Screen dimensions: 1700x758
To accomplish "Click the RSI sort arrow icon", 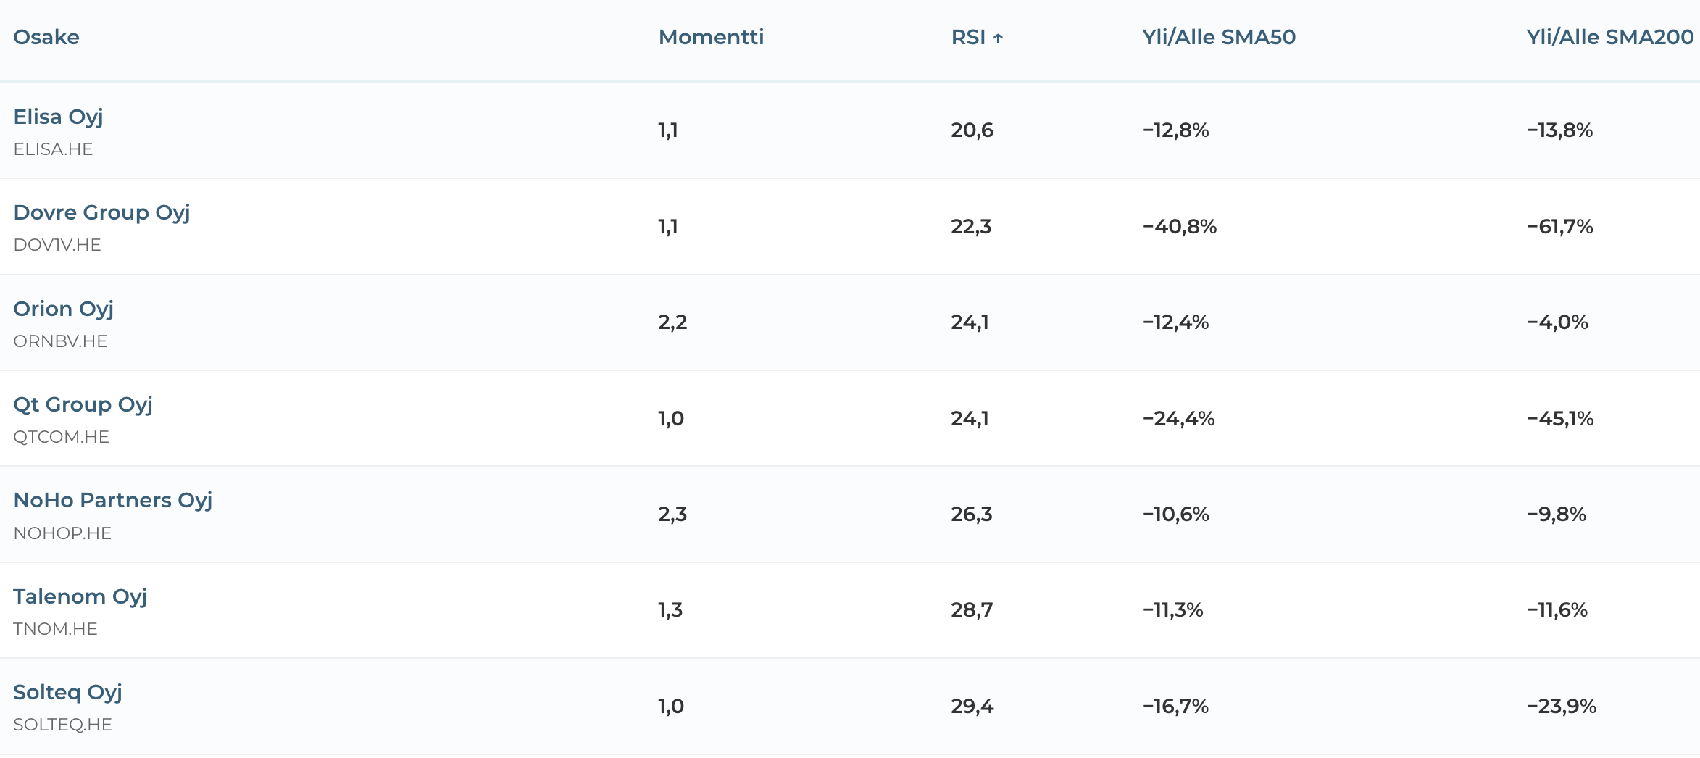I will (x=998, y=38).
